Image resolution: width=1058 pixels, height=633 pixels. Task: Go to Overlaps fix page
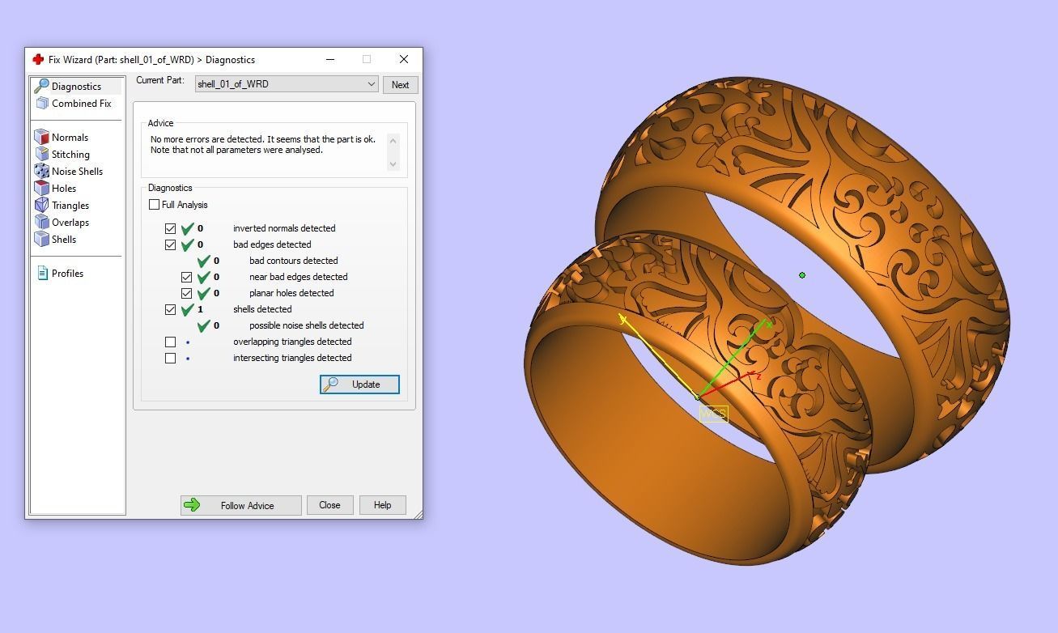point(70,222)
